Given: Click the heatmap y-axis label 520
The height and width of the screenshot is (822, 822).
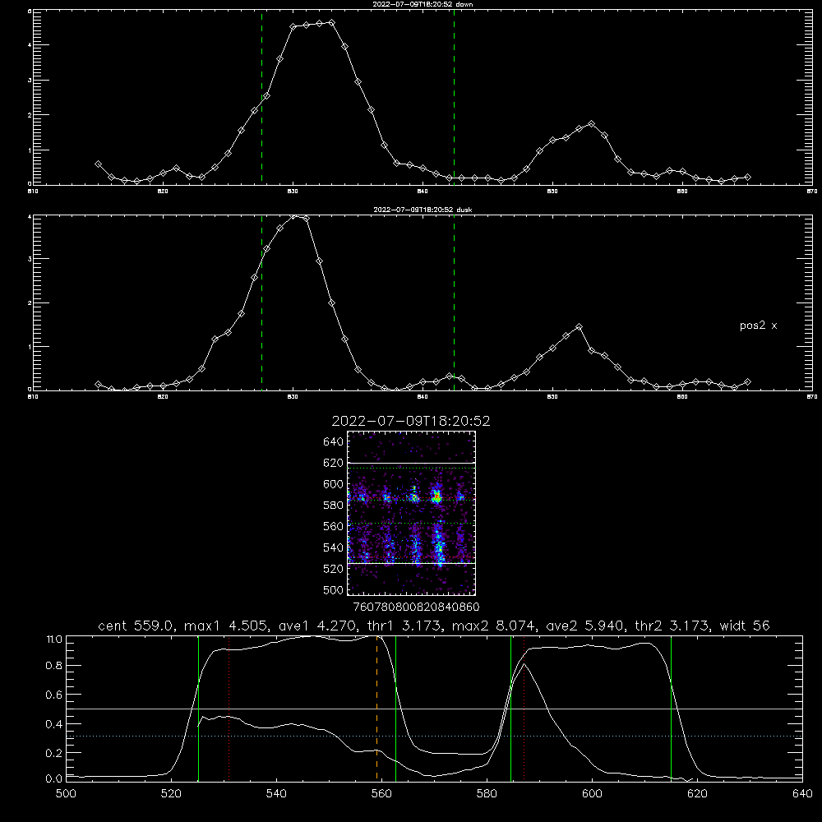Looking at the screenshot, I should pyautogui.click(x=334, y=569).
